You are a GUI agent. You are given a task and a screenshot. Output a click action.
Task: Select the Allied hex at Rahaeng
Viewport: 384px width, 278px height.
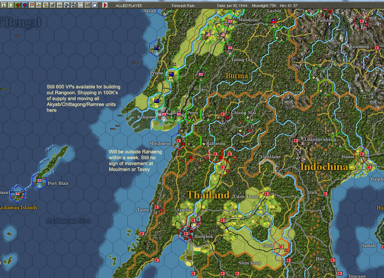pos(208,141)
